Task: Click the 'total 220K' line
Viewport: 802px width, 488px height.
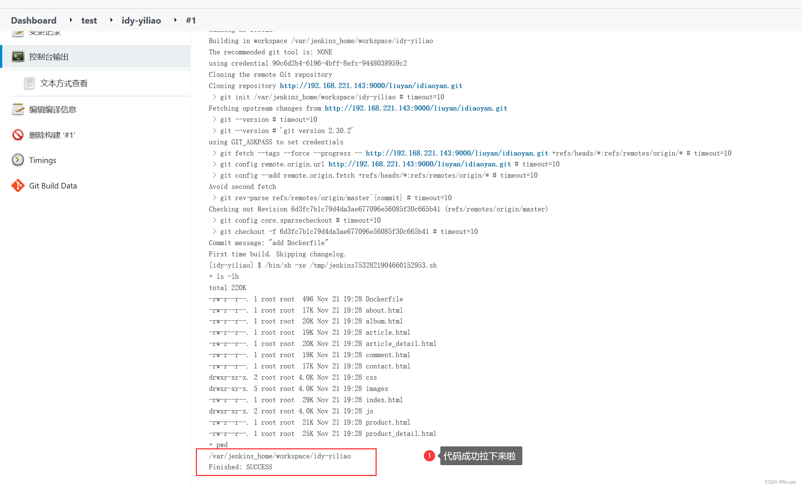Action: tap(228, 287)
